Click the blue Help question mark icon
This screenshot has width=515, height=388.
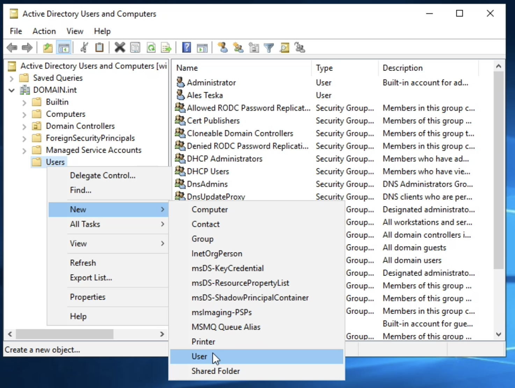coord(187,47)
